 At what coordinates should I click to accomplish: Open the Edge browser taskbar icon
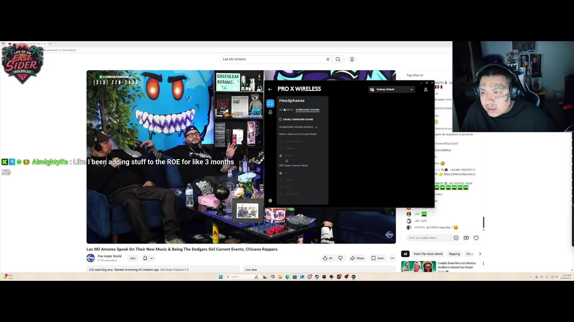[287, 277]
